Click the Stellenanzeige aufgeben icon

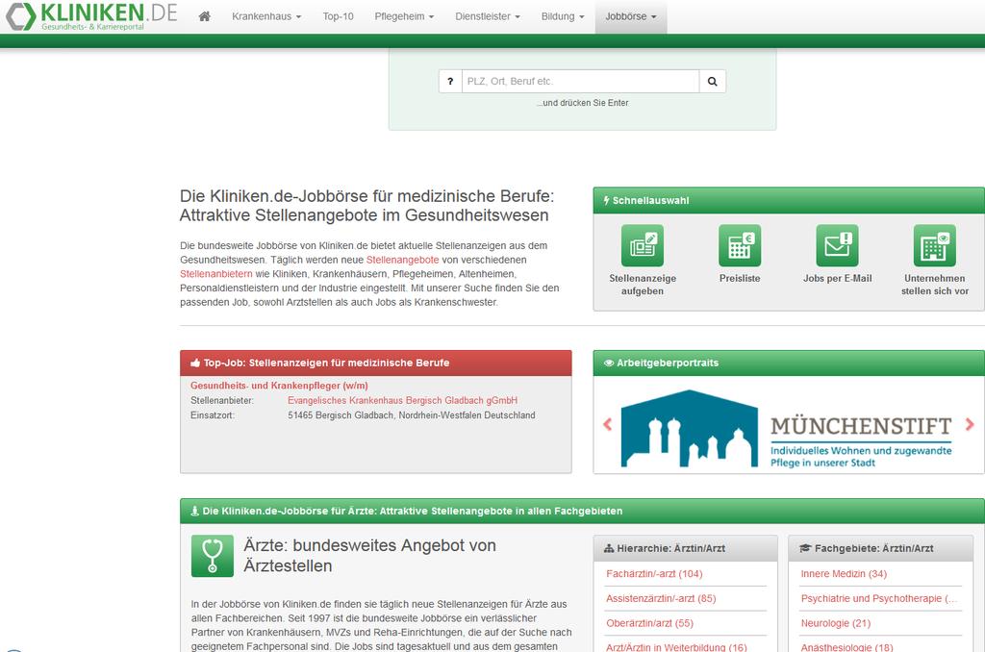(642, 245)
